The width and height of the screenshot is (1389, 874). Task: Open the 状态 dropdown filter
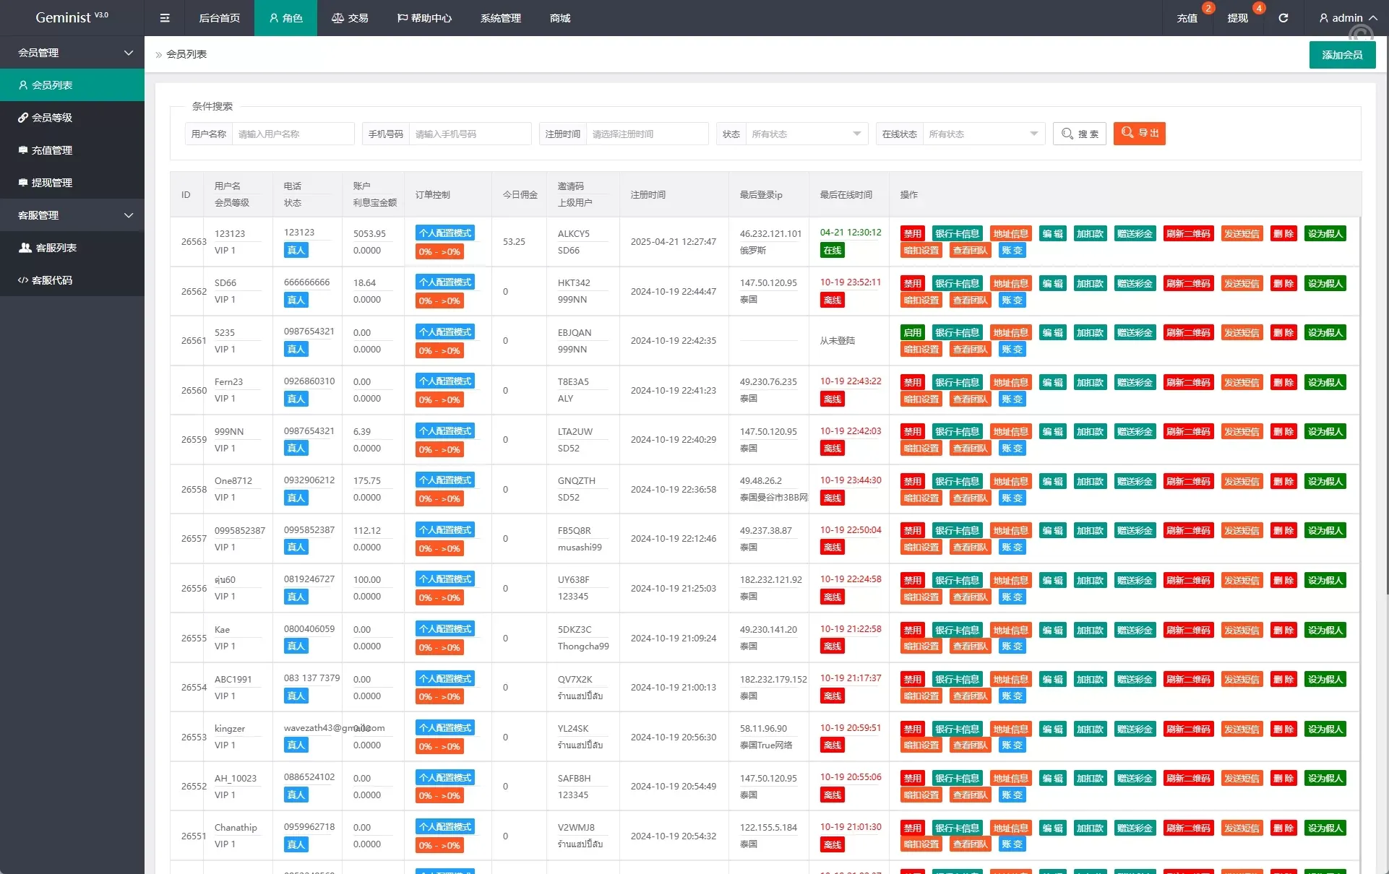pos(806,134)
